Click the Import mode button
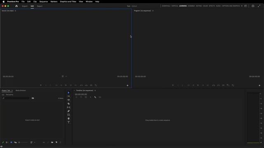This screenshot has height=148, width=264. click(25, 6)
